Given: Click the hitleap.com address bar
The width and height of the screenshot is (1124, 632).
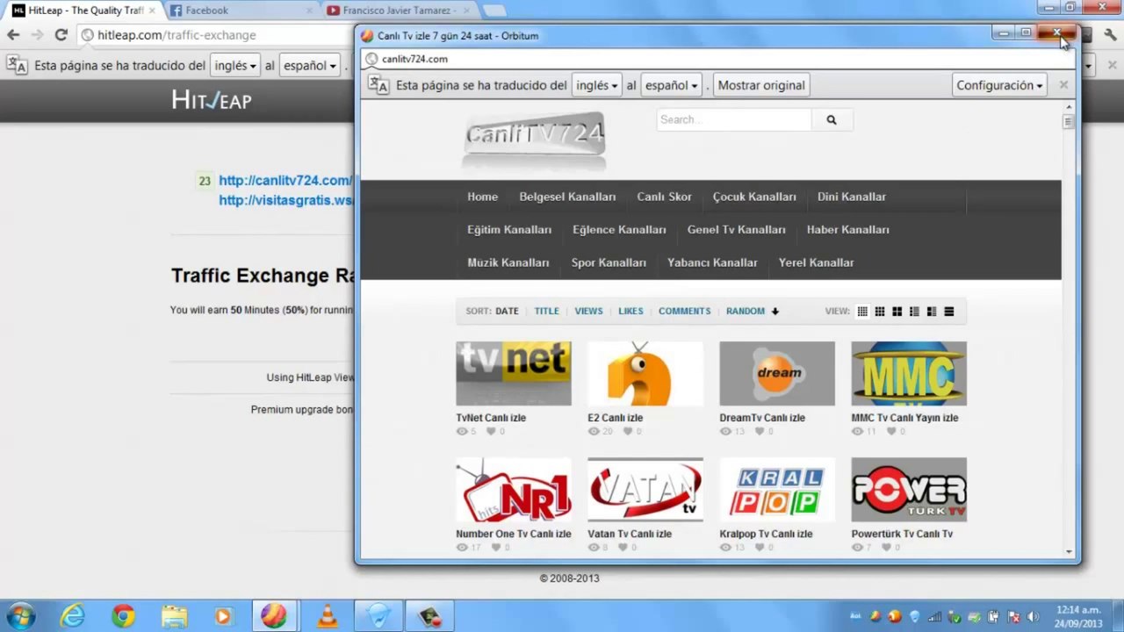Looking at the screenshot, I should pyautogui.click(x=215, y=35).
